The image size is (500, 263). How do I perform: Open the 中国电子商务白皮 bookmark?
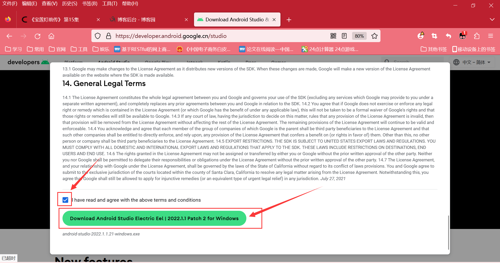(204, 49)
